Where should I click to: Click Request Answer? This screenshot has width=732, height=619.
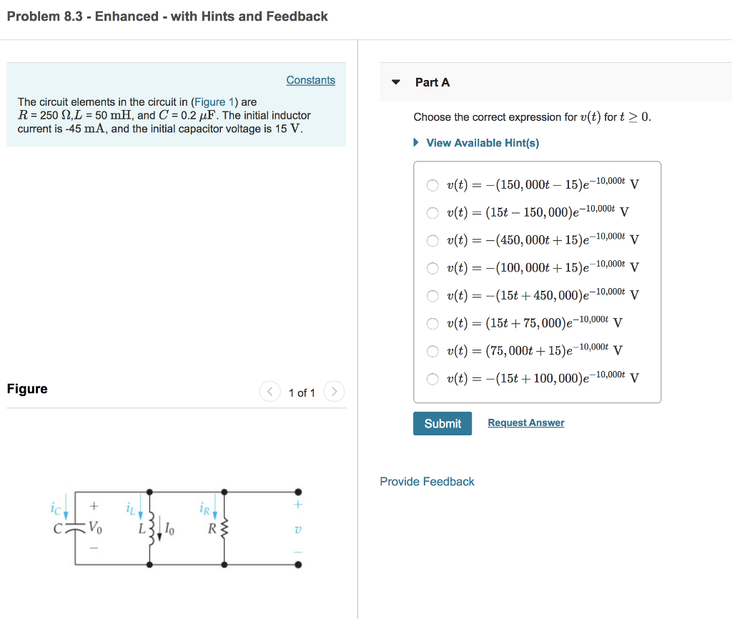point(525,423)
